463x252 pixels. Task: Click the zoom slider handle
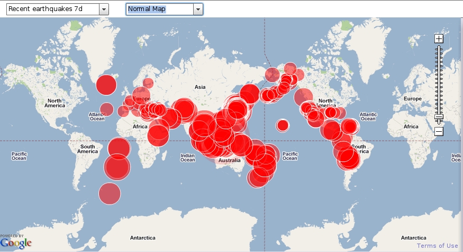pos(439,117)
